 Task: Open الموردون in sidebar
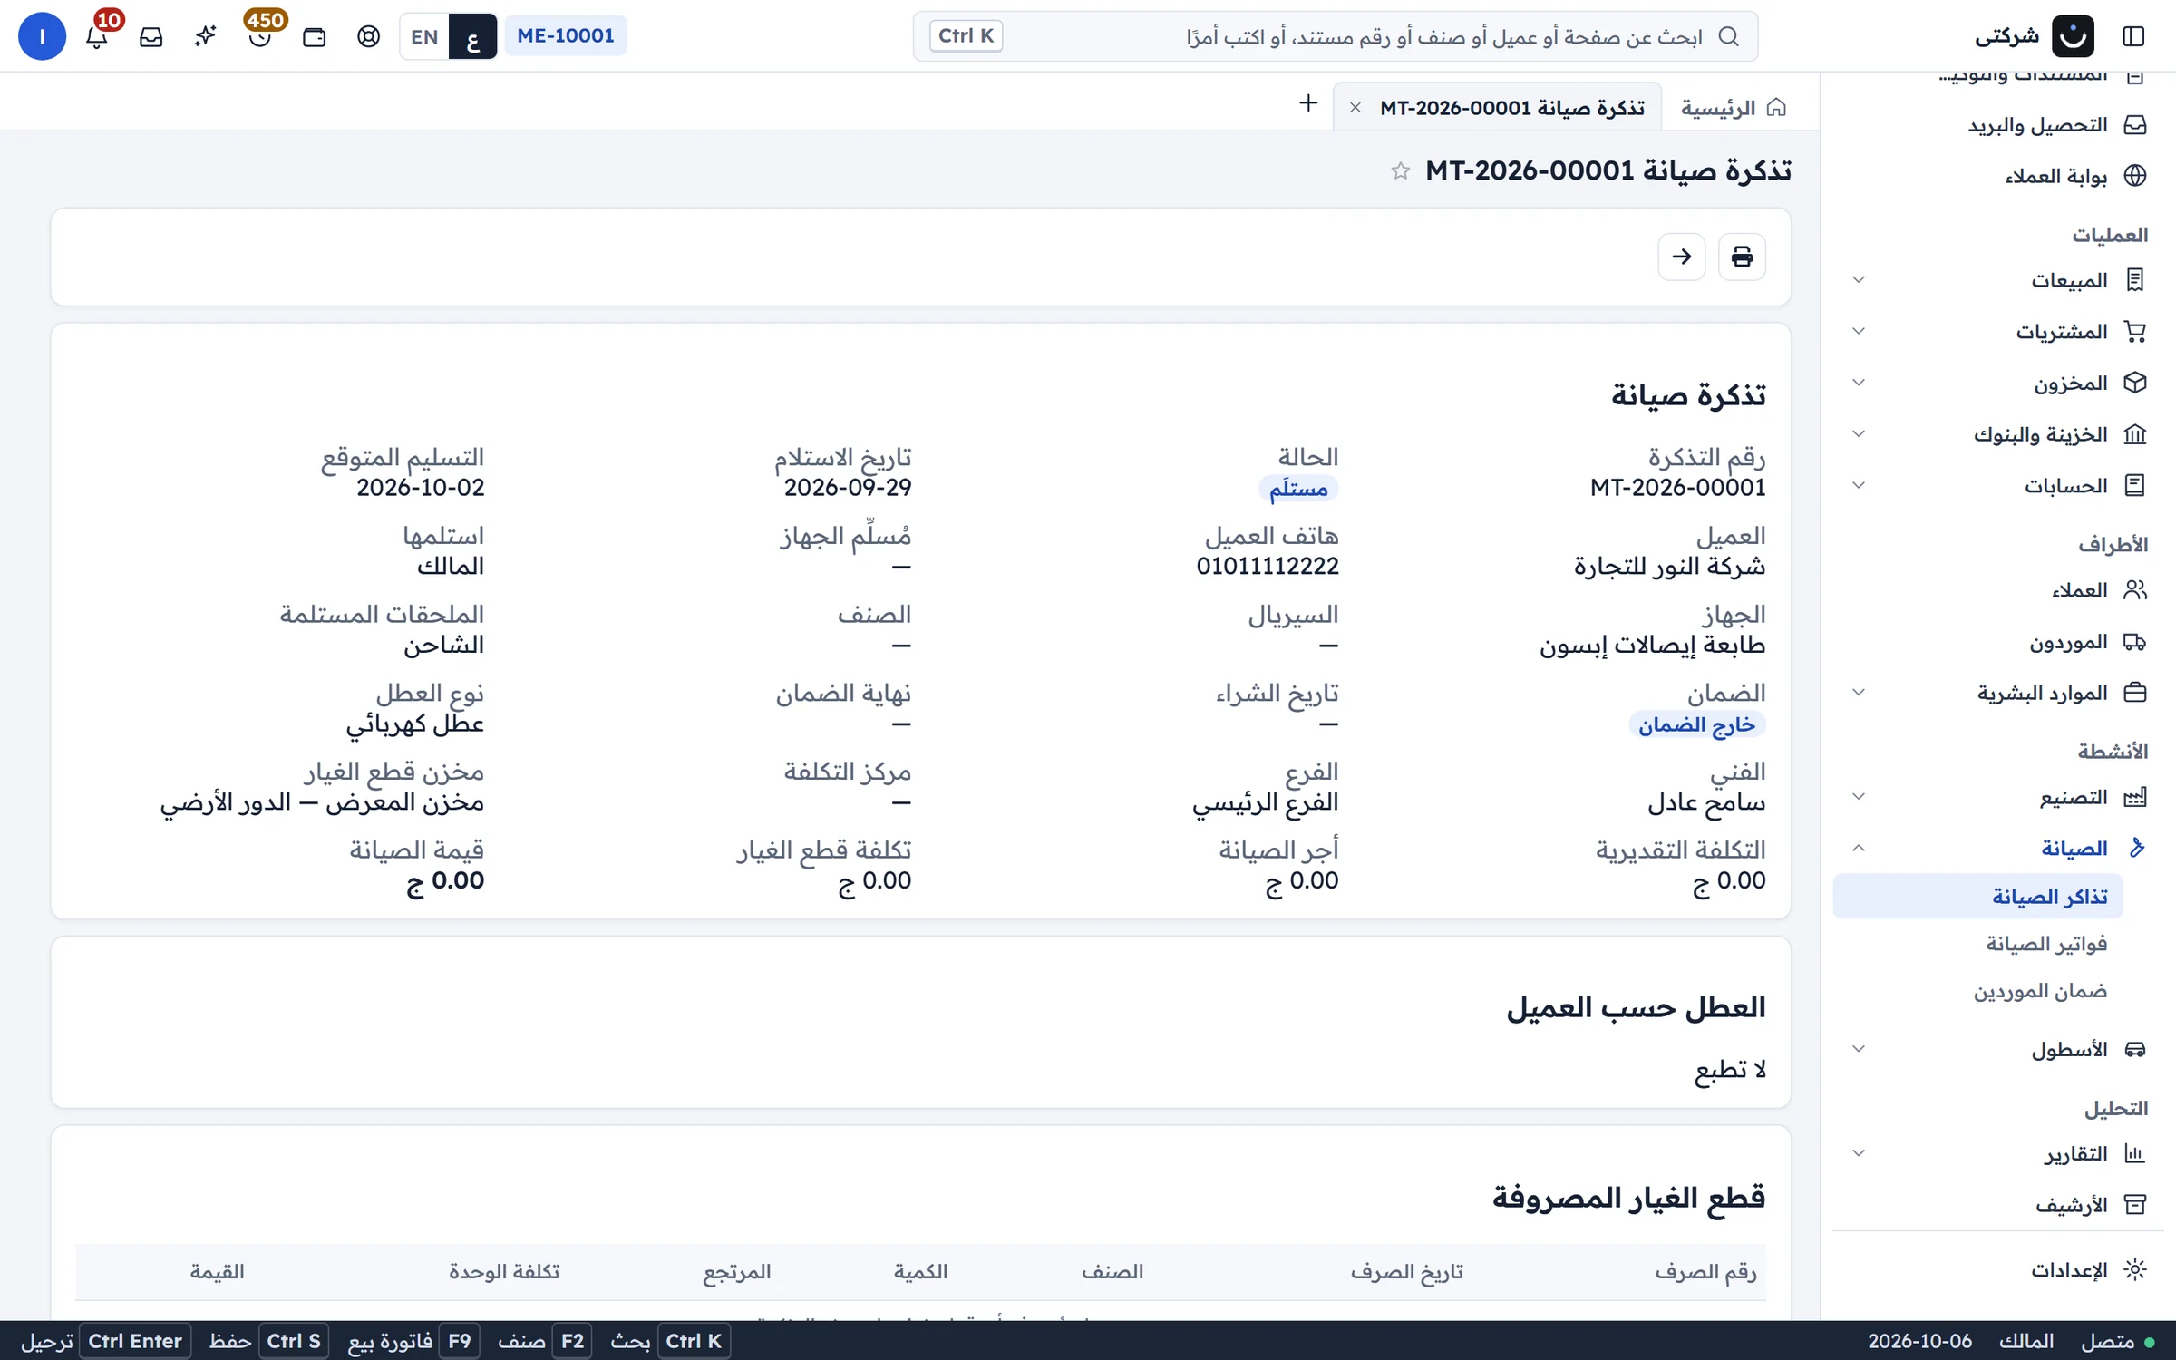pos(1997,642)
